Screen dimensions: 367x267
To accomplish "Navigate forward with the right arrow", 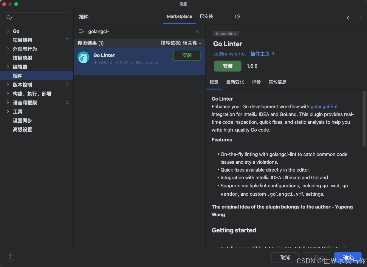I will click(359, 18).
